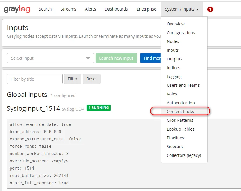The height and width of the screenshot is (191, 241).
Task: Click the SyslogInput_1514 title
Action: [x=33, y=108]
